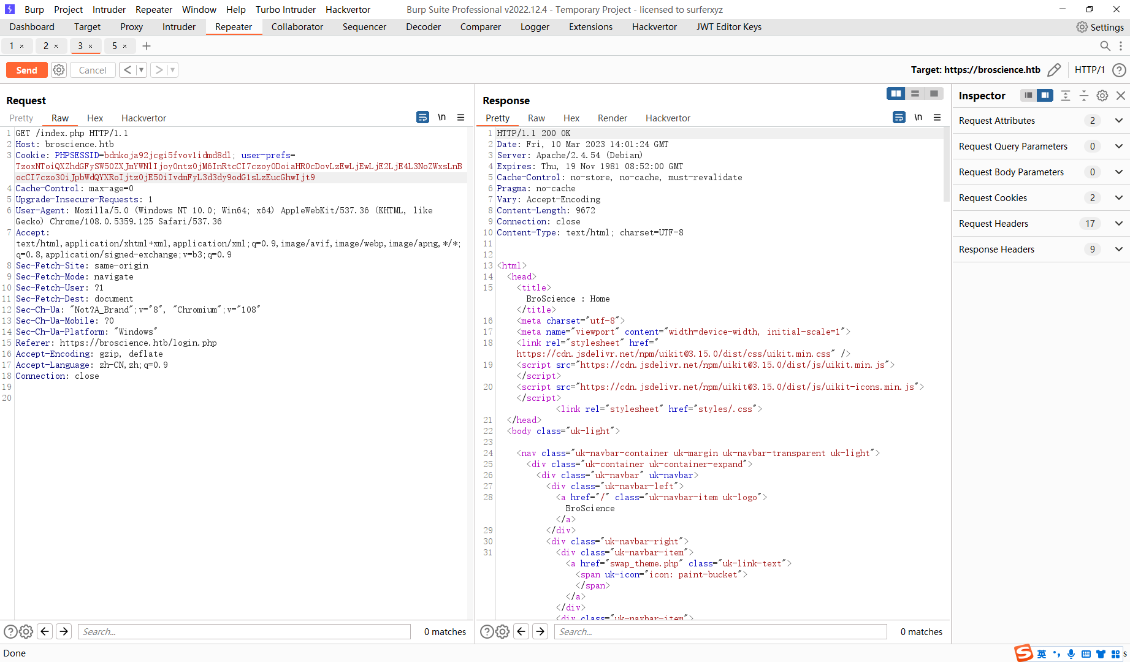Edit target broscience.htb with pencil icon
Screen dimensions: 1130x662
1054,70
